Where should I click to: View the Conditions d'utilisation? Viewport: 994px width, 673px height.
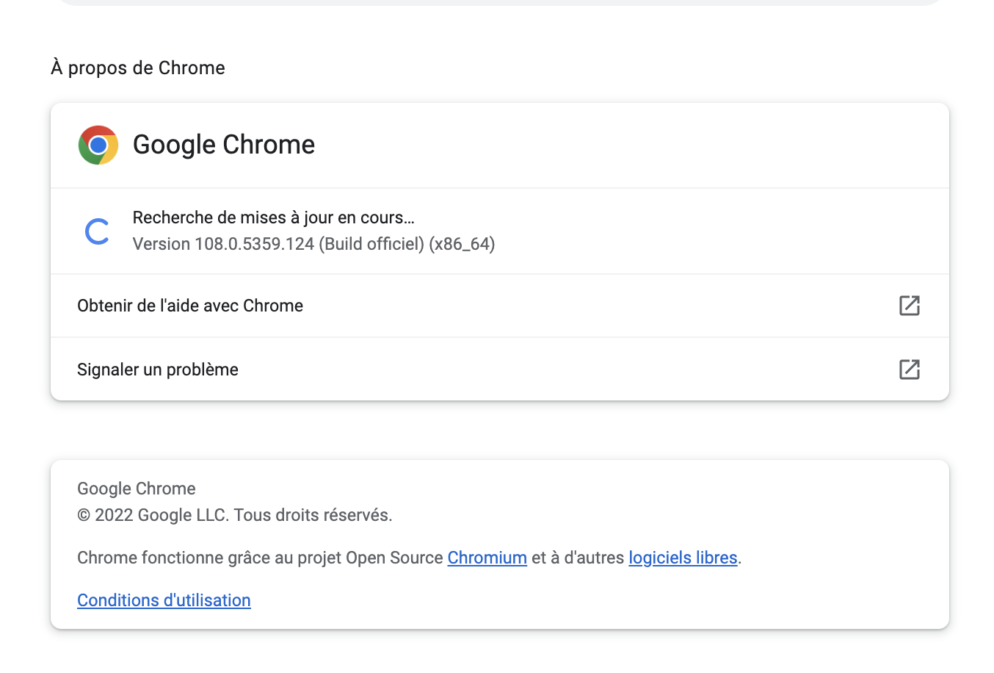click(x=163, y=600)
